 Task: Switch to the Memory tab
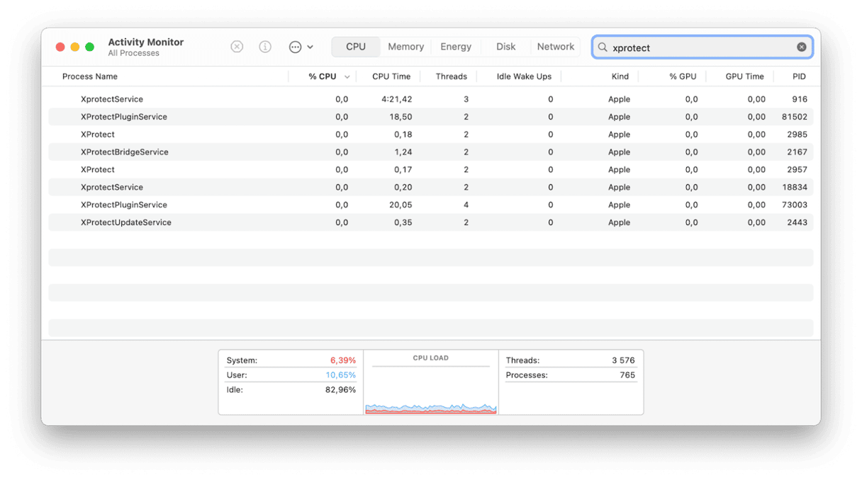pos(405,47)
